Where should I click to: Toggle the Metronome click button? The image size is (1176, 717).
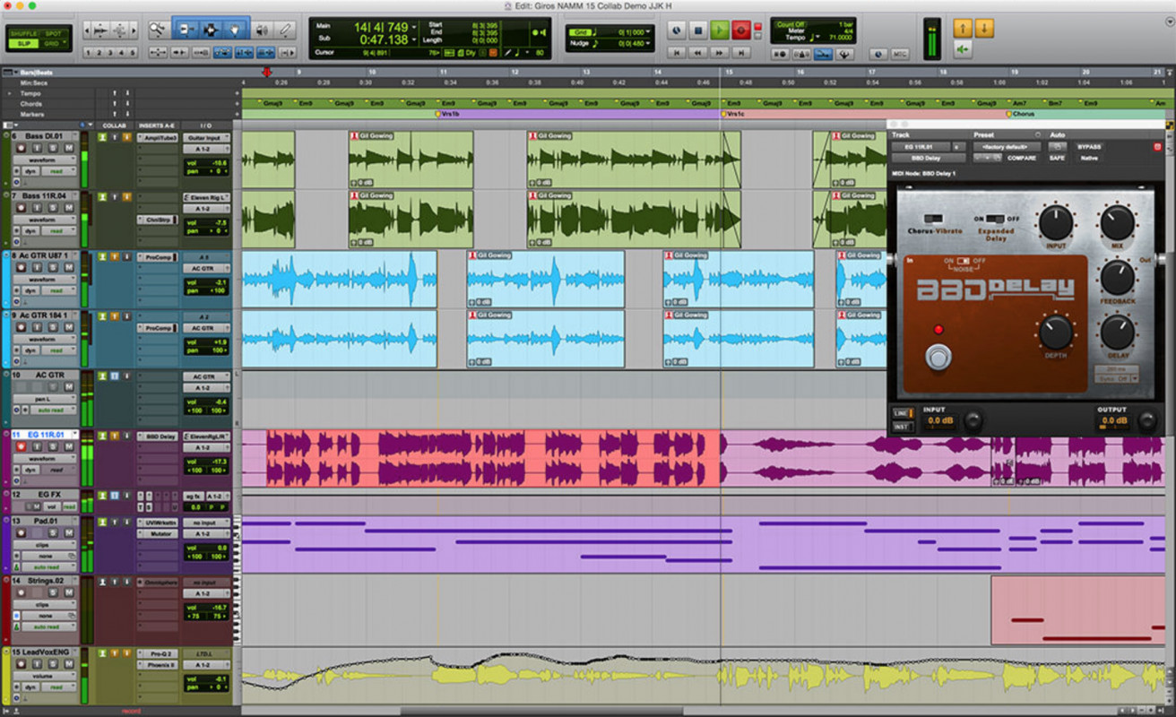click(x=800, y=54)
